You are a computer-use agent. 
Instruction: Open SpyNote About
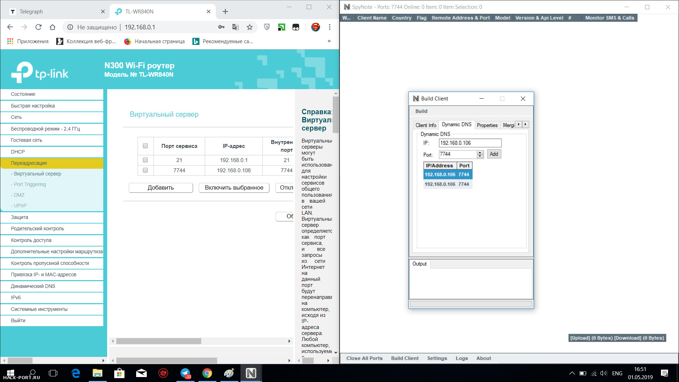point(483,358)
